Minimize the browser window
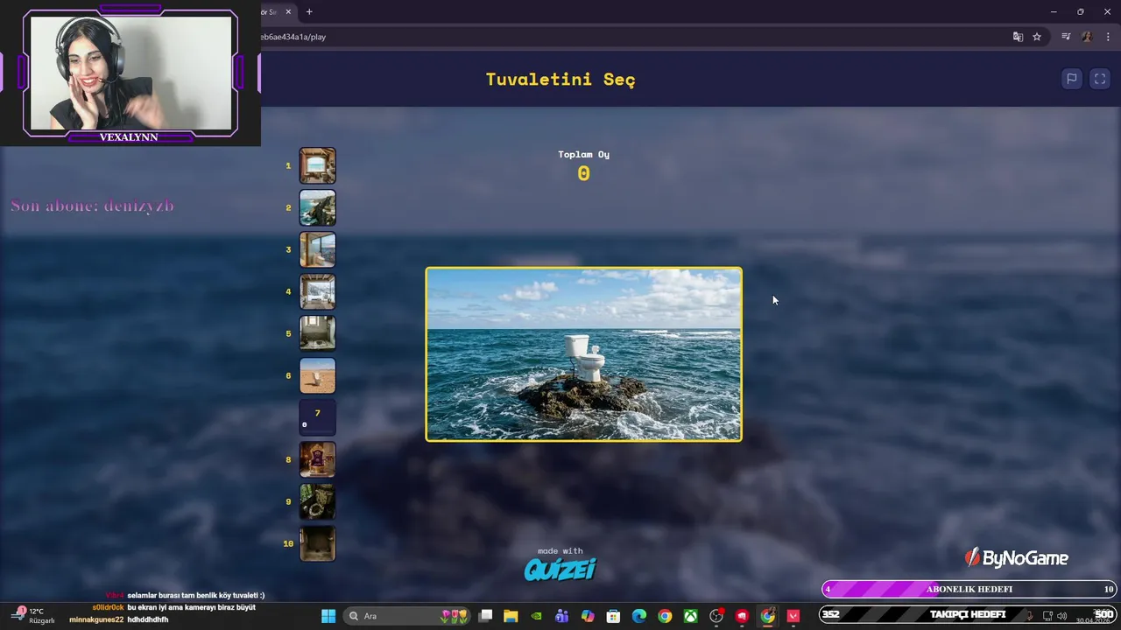 click(1054, 11)
